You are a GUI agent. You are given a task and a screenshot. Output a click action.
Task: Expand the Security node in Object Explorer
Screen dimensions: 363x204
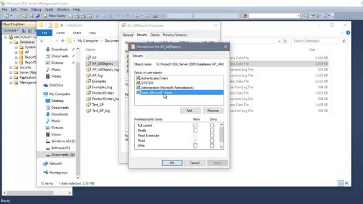click(11, 67)
